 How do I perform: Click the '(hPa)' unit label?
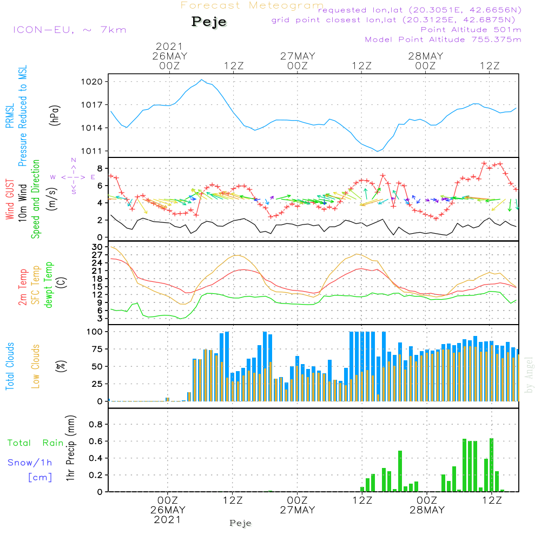55,116
